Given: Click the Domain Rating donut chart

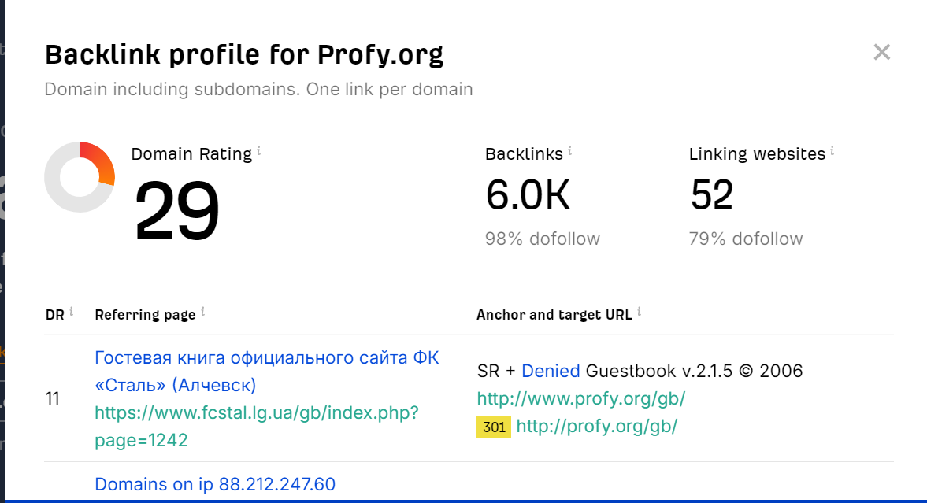Looking at the screenshot, I should tap(80, 177).
